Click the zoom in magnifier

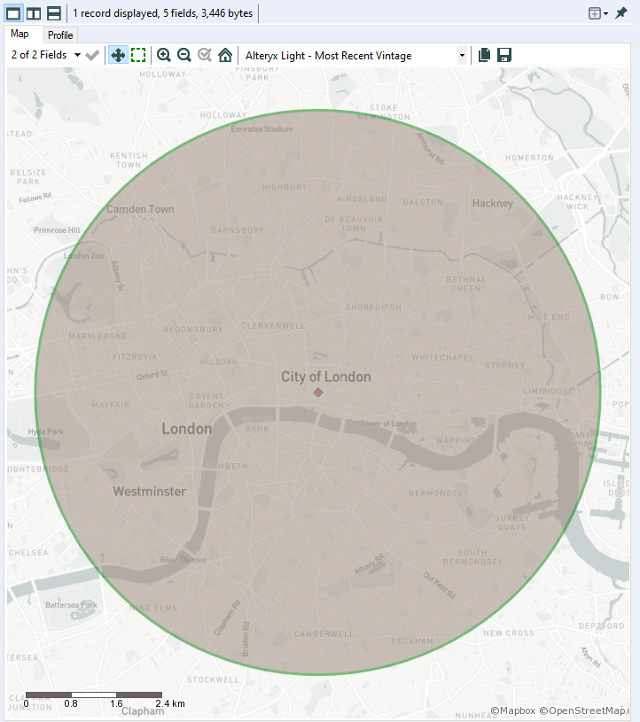pos(164,55)
